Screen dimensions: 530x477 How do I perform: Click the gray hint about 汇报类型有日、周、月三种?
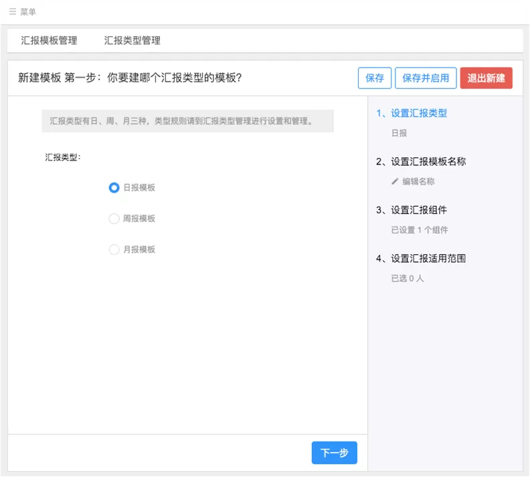(x=187, y=121)
